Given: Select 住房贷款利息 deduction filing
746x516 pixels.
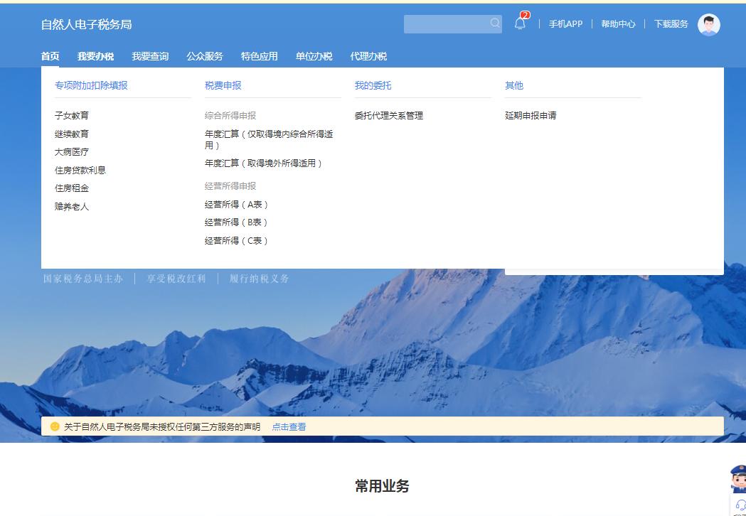Looking at the screenshot, I should tap(80, 170).
